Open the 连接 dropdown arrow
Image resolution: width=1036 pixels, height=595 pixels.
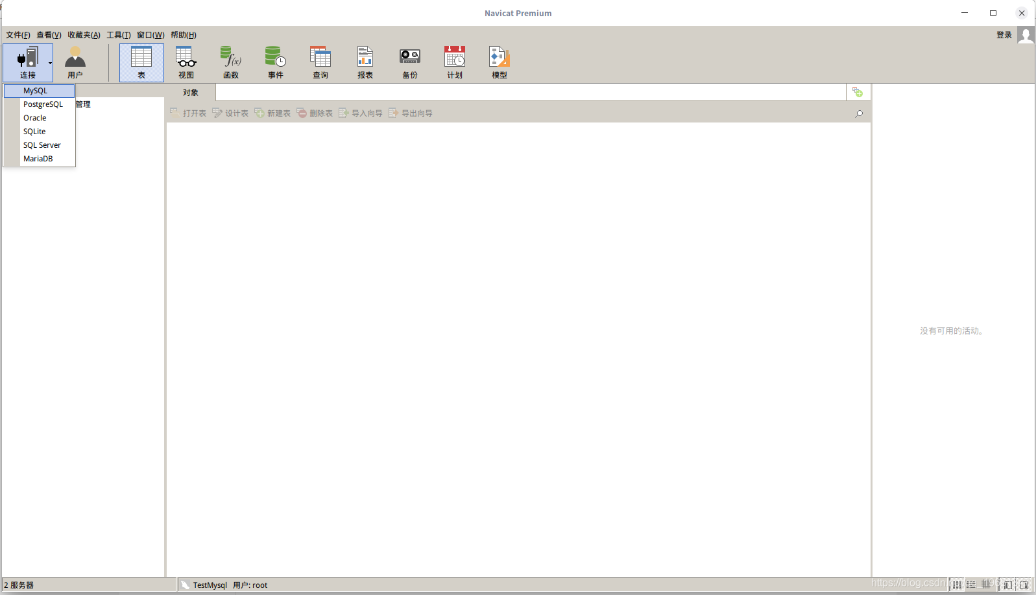[50, 63]
